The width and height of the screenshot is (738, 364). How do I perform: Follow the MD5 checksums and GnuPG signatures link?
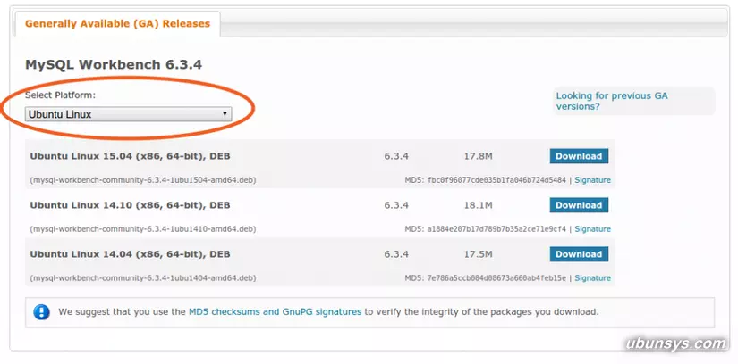275,311
